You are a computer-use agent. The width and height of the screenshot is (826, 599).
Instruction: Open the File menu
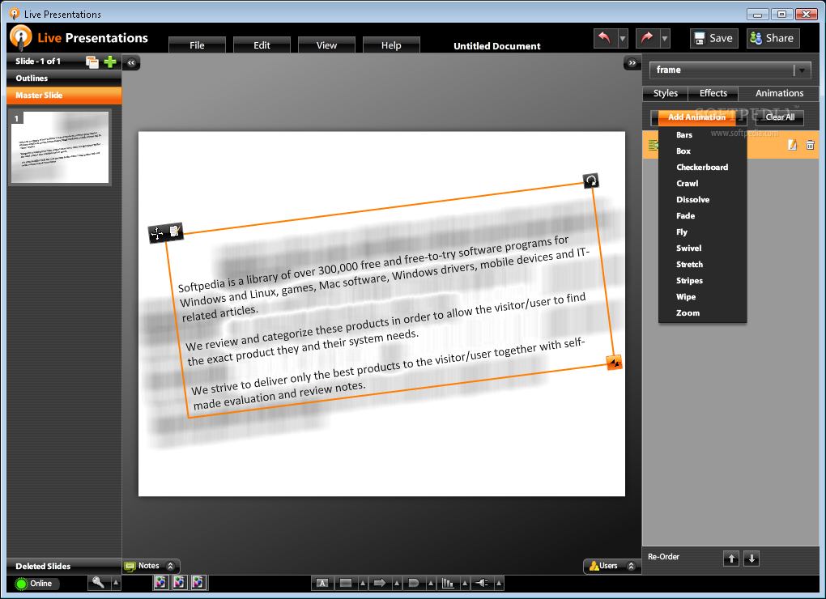197,45
